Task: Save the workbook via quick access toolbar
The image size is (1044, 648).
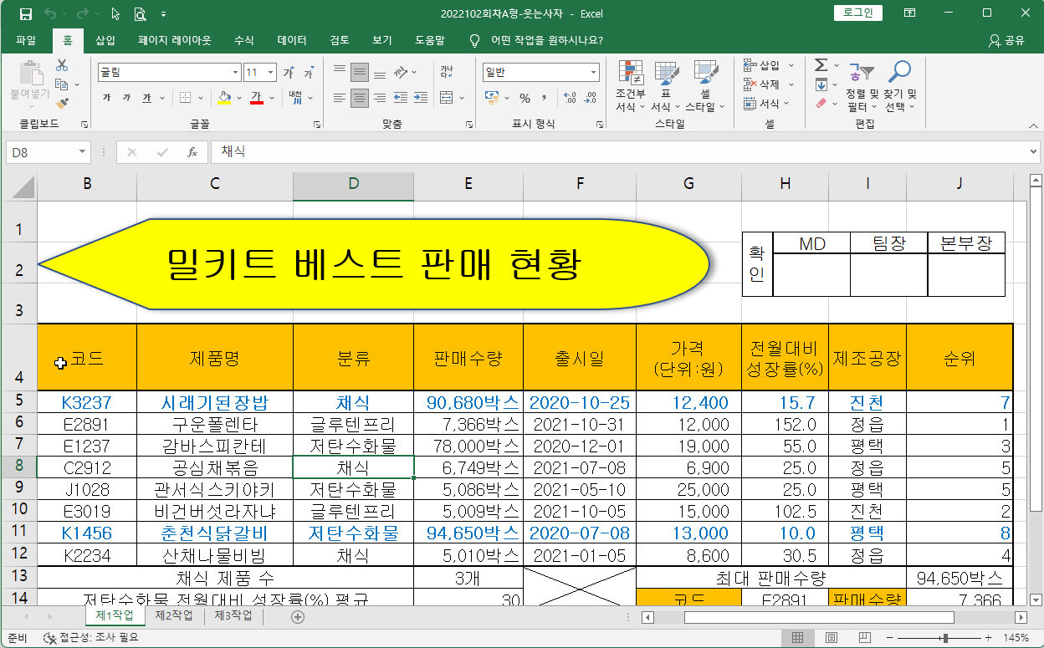Action: 25,14
